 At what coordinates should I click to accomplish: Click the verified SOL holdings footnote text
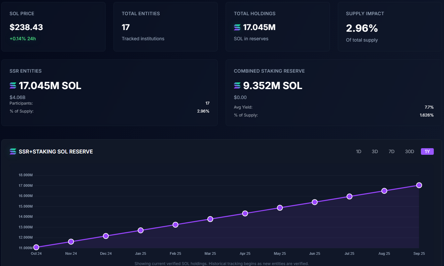coord(222,263)
